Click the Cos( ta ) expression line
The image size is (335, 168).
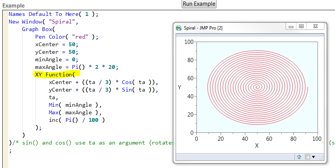[103, 82]
